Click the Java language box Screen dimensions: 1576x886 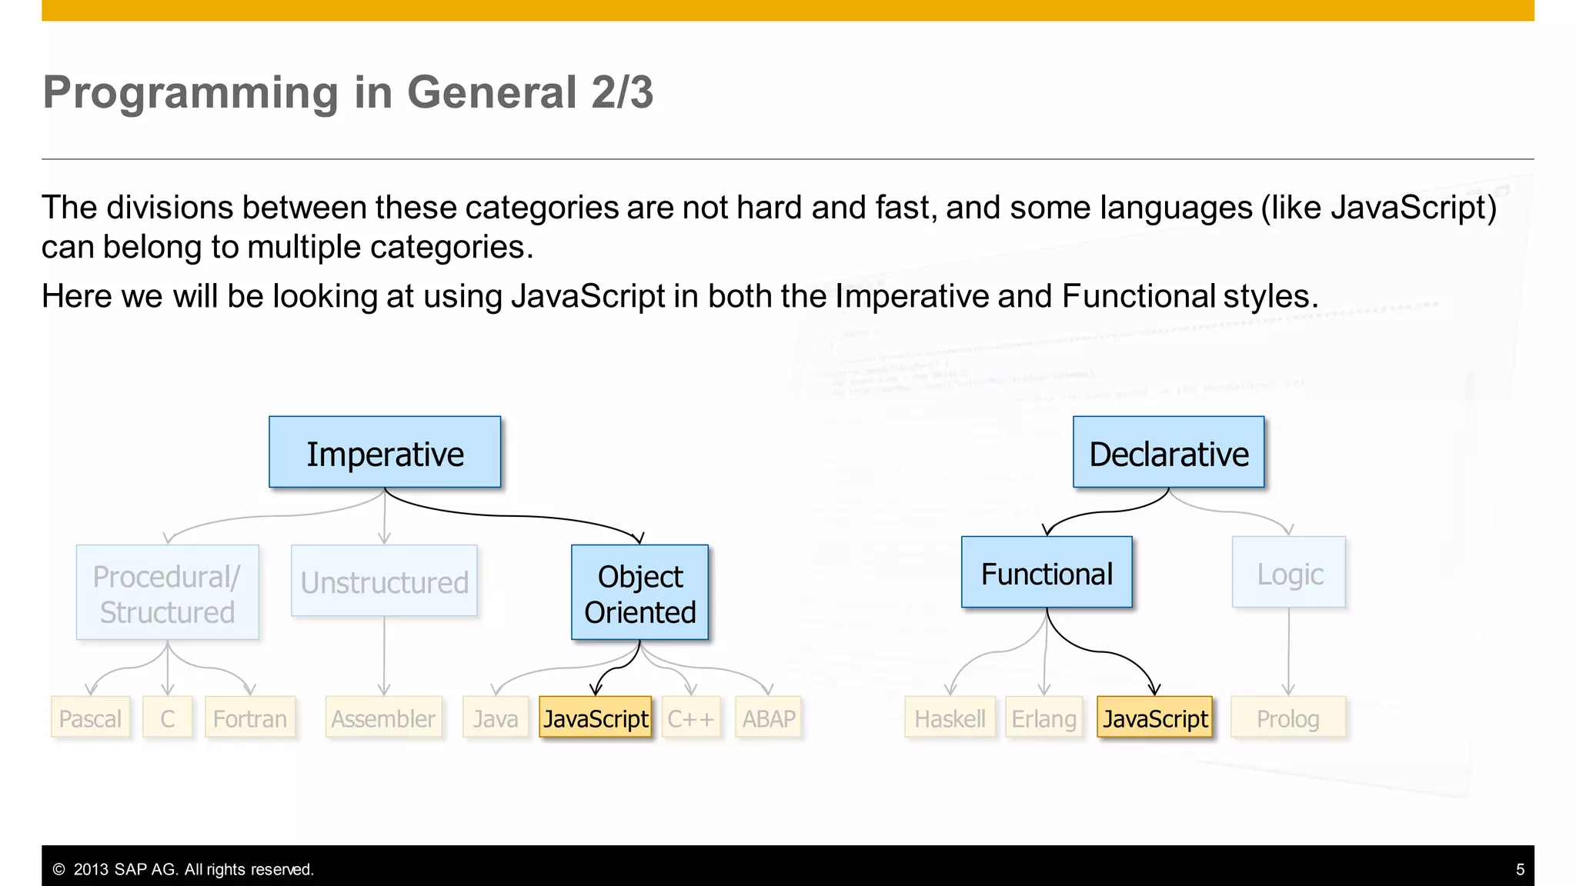pos(495,718)
